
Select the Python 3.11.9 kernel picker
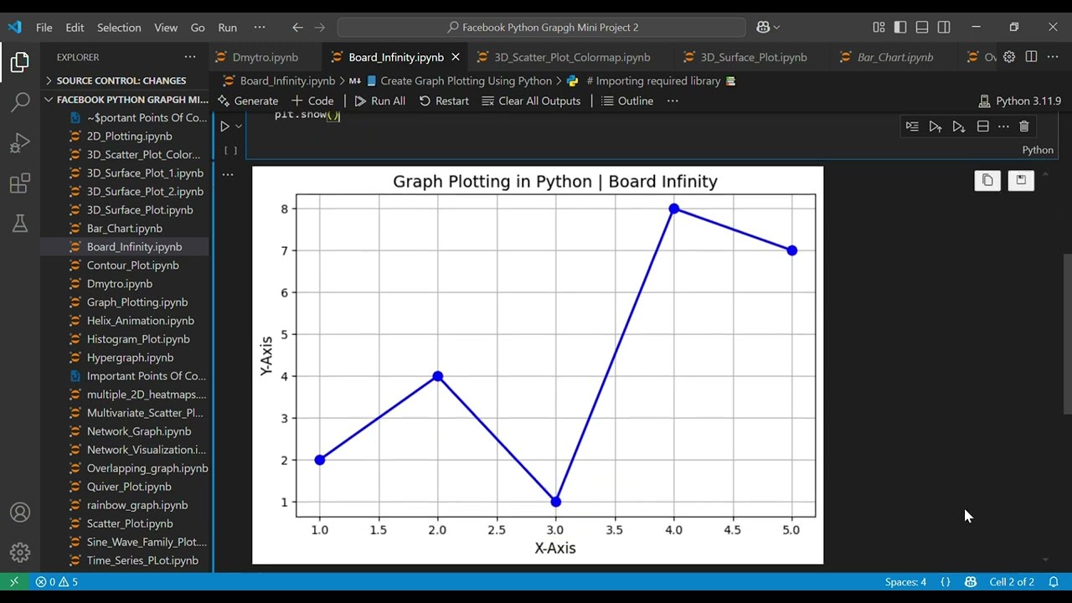1019,100
